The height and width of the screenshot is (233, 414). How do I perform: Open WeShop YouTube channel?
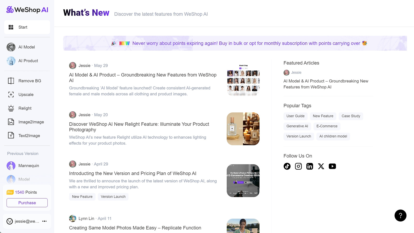tap(332, 166)
